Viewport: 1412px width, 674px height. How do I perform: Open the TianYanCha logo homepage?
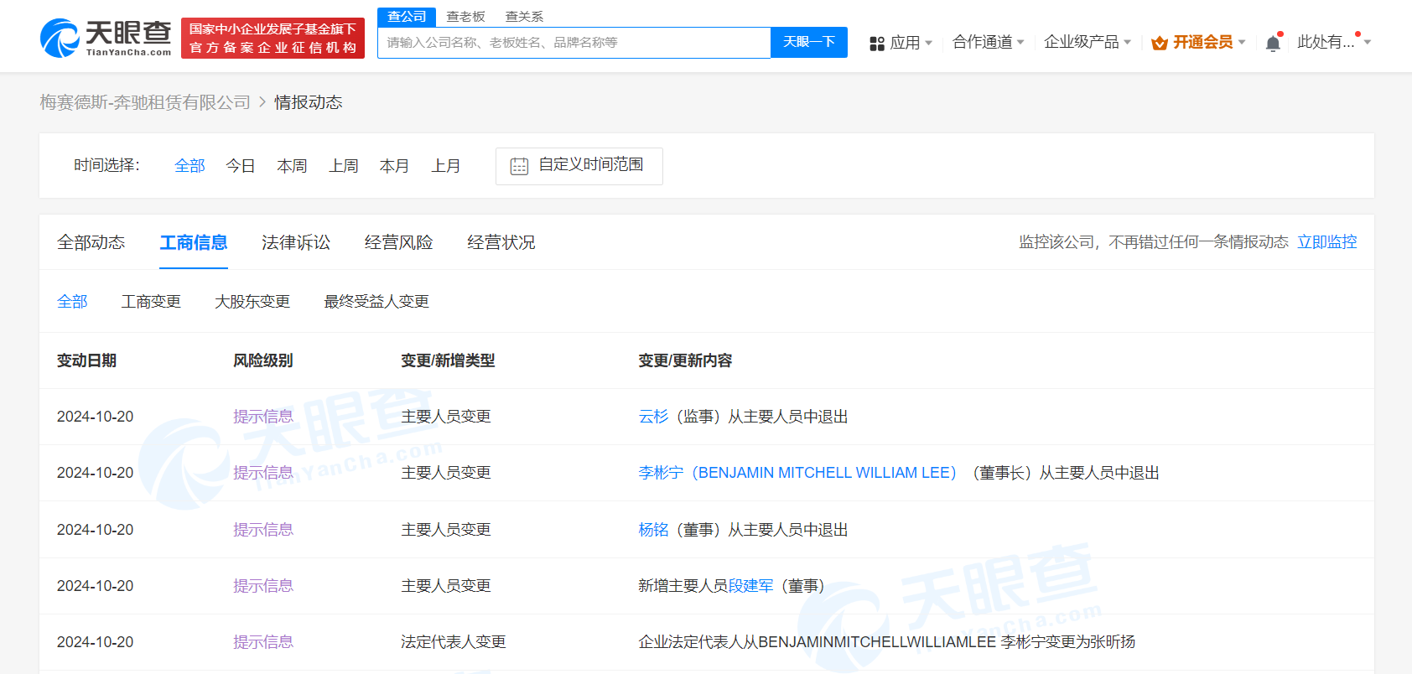coord(106,38)
